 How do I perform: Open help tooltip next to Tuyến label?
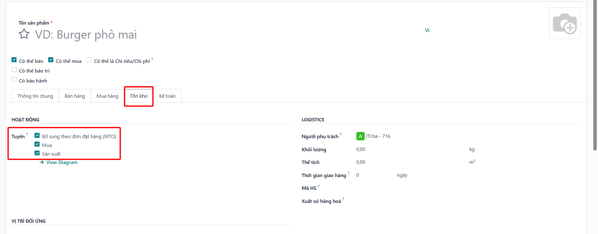tap(27, 134)
